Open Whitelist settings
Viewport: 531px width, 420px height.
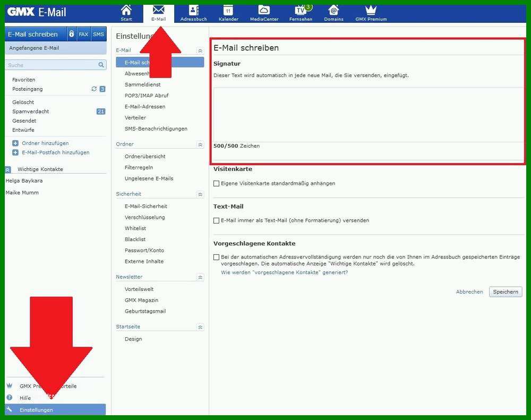135,228
